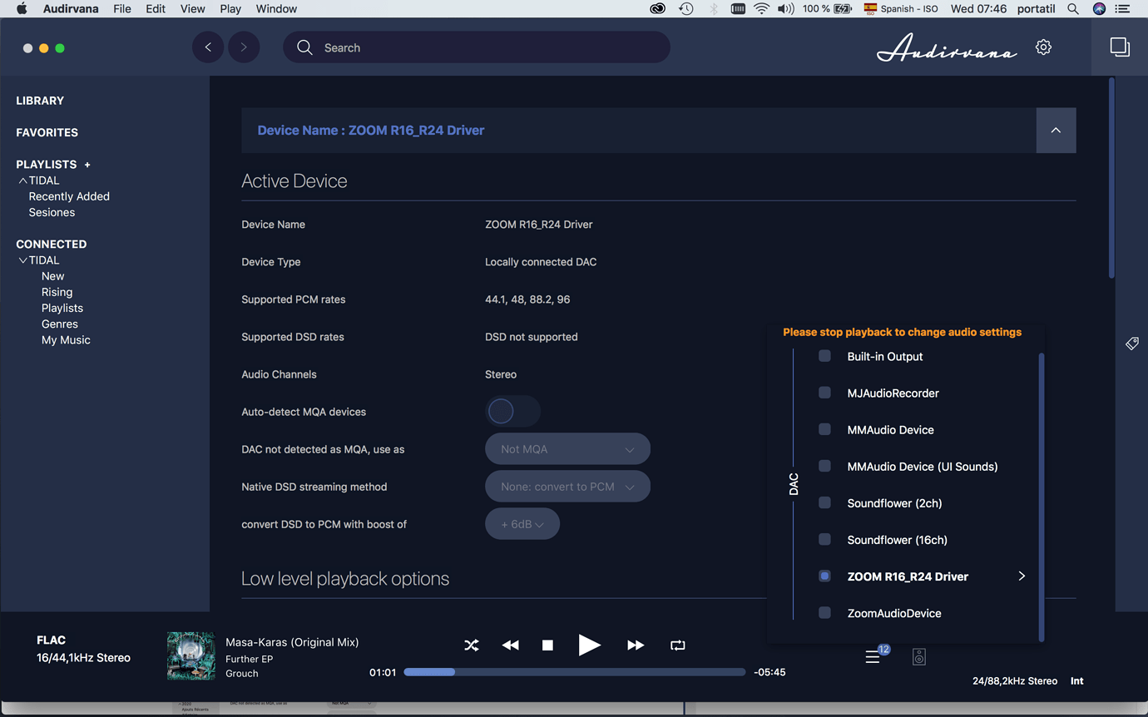Open the play queue list icon
This screenshot has width=1148, height=717.
[x=873, y=656]
